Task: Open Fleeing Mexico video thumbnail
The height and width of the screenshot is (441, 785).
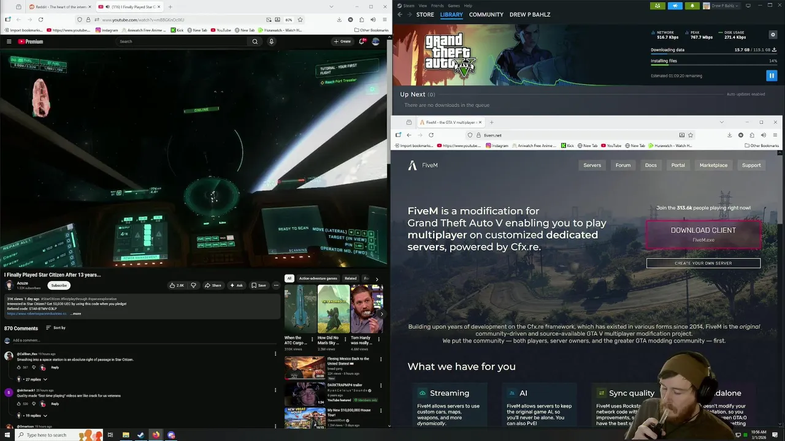Action: tap(305, 367)
